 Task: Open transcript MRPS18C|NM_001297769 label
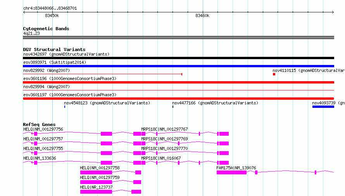click(164, 139)
